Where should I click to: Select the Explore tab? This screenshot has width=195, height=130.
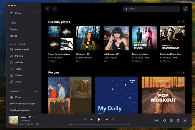click(x=14, y=29)
